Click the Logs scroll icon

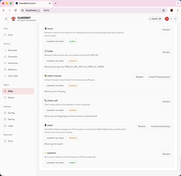pos(5,126)
